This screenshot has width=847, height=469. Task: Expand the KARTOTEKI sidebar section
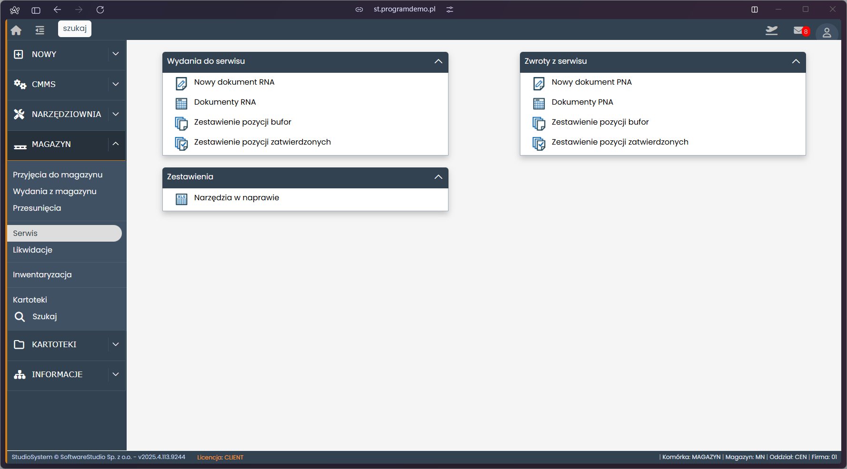point(115,344)
